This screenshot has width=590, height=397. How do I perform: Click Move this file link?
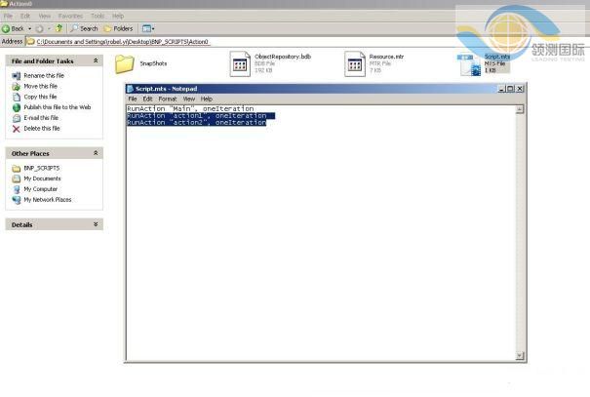(x=41, y=86)
